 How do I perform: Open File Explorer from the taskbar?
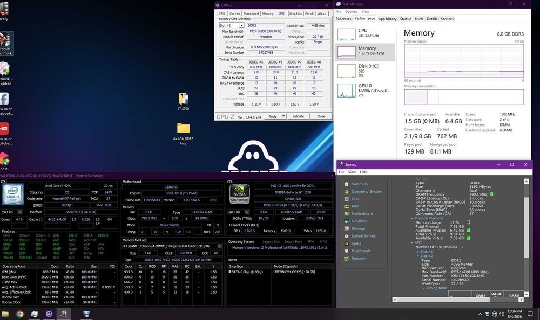(5, 314)
